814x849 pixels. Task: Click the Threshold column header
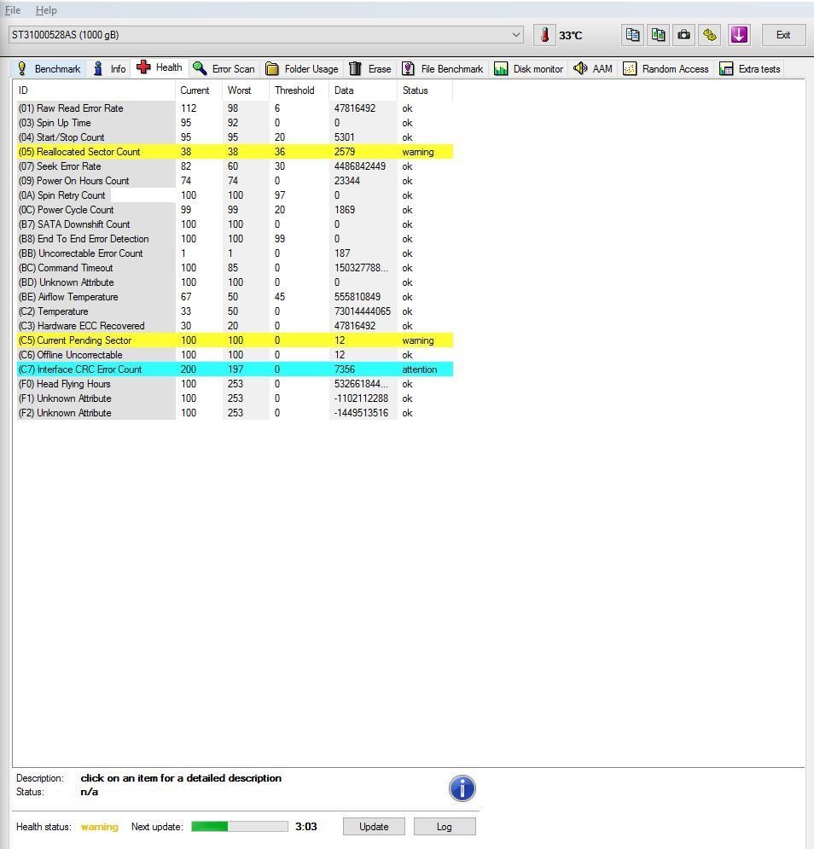tap(299, 90)
